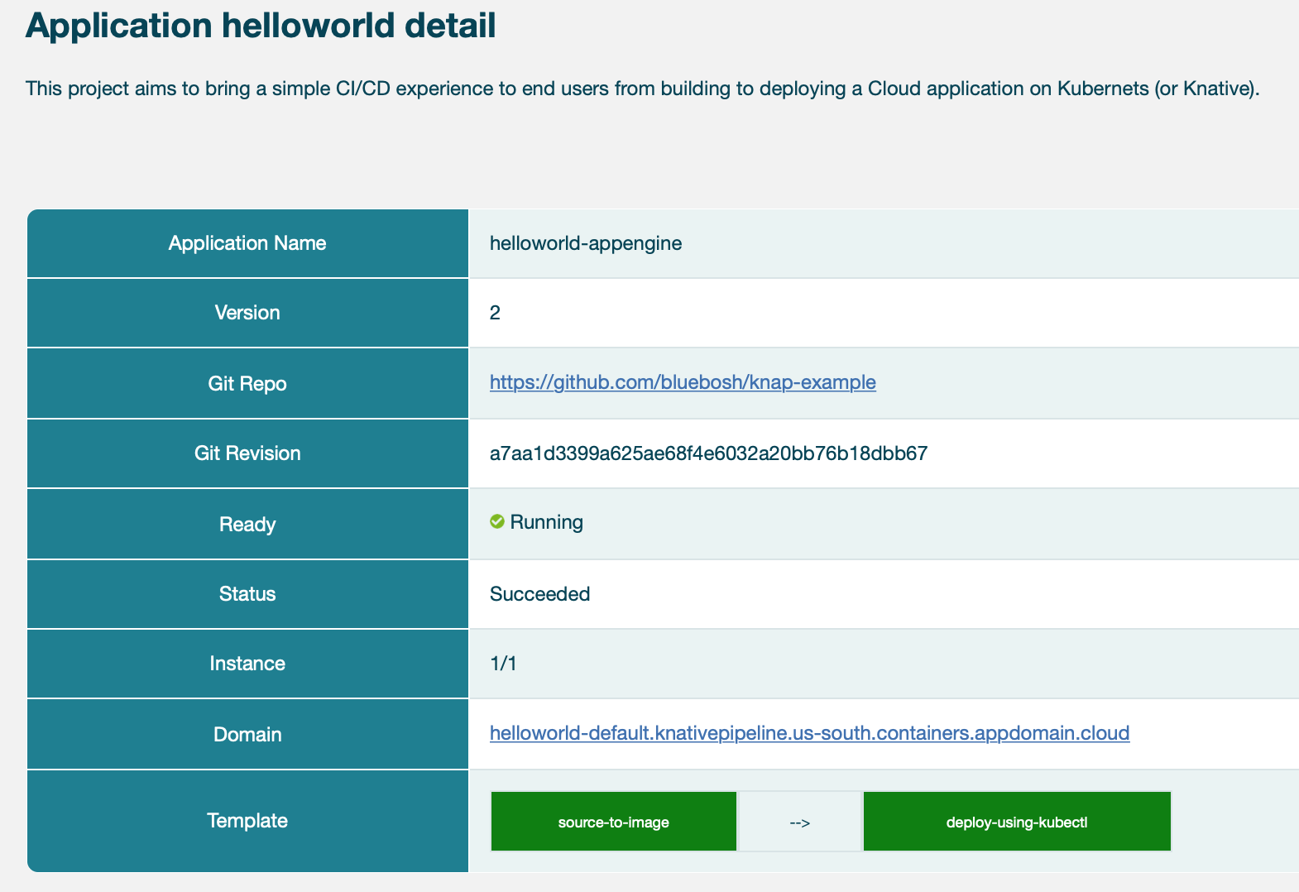Open the helloworld-default domain link
The width and height of the screenshot is (1299, 892).
tap(809, 733)
